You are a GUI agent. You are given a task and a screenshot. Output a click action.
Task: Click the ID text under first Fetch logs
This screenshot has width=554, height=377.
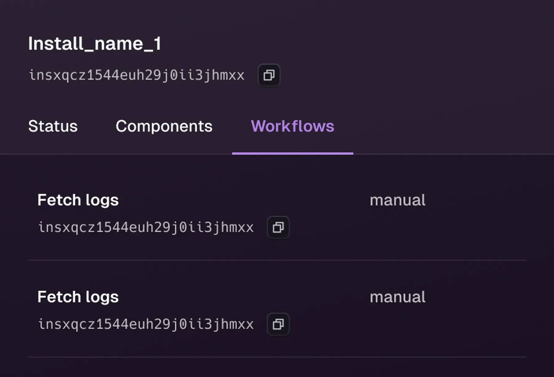point(146,228)
